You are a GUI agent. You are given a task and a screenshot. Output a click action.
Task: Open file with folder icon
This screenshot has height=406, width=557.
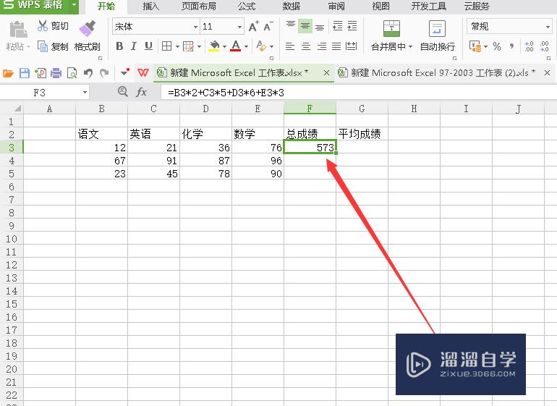[x=8, y=73]
